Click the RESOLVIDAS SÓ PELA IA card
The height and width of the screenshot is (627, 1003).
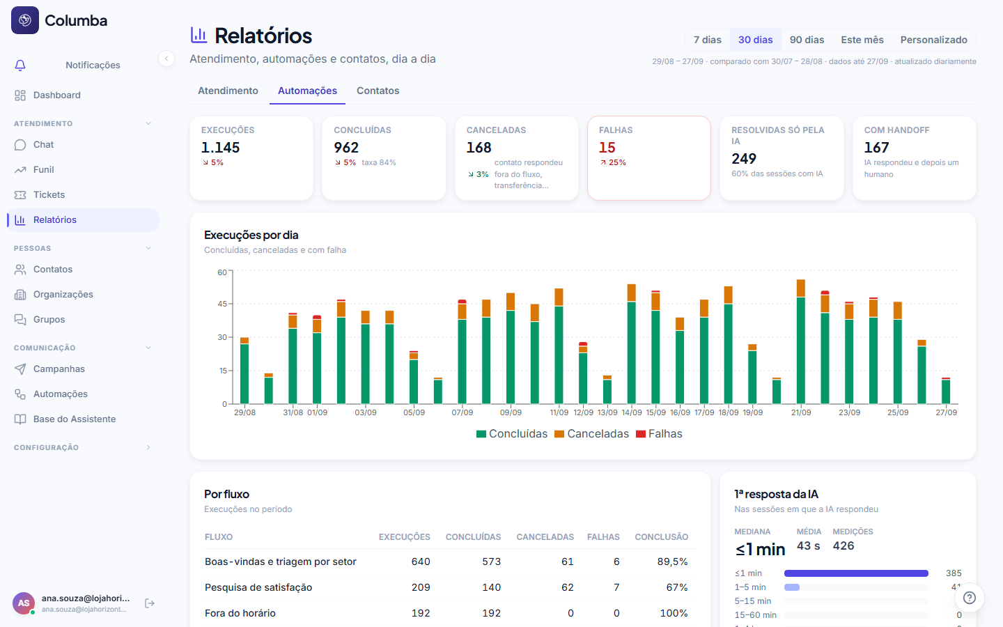782,158
